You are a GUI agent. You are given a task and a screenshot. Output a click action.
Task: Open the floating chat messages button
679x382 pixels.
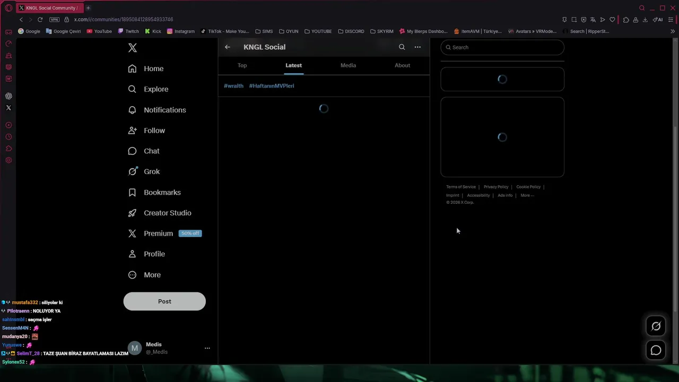656,350
